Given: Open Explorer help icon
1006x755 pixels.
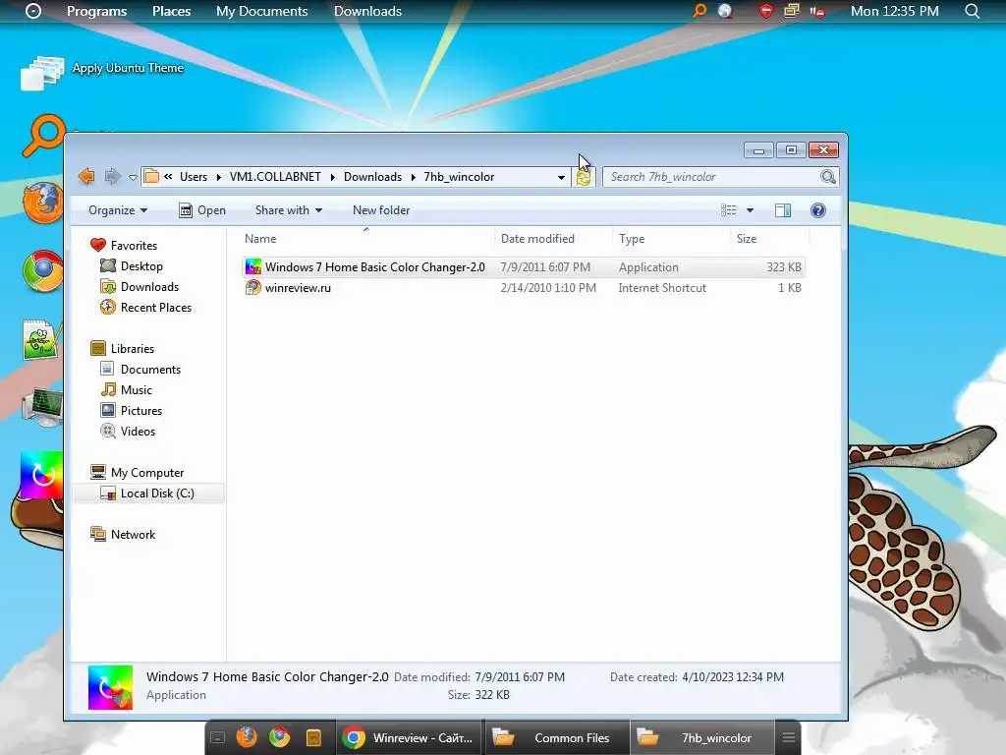Looking at the screenshot, I should (x=818, y=210).
